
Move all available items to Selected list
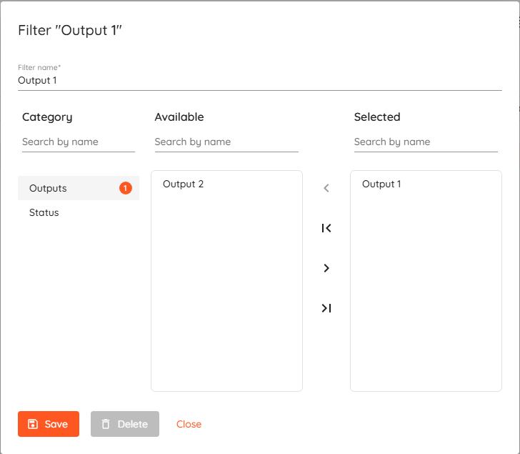326,308
